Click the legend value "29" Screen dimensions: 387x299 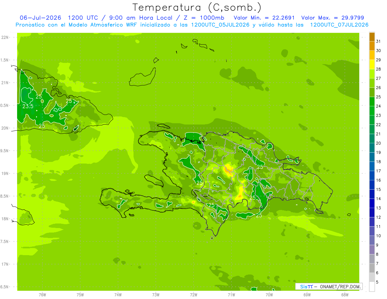[378, 60]
